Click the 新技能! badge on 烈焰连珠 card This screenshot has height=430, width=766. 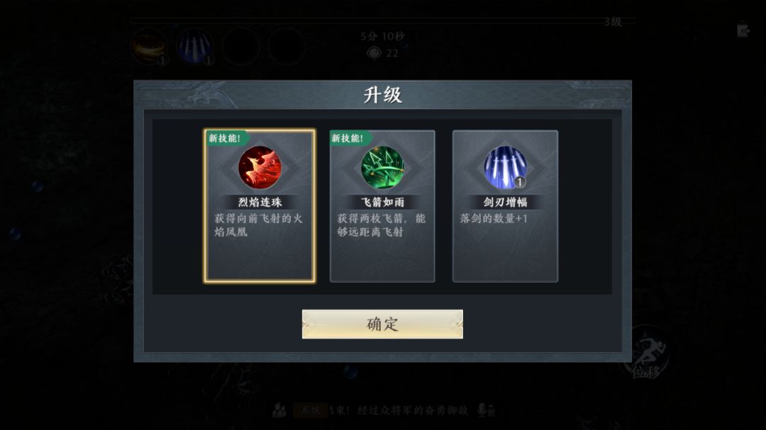[x=226, y=138]
